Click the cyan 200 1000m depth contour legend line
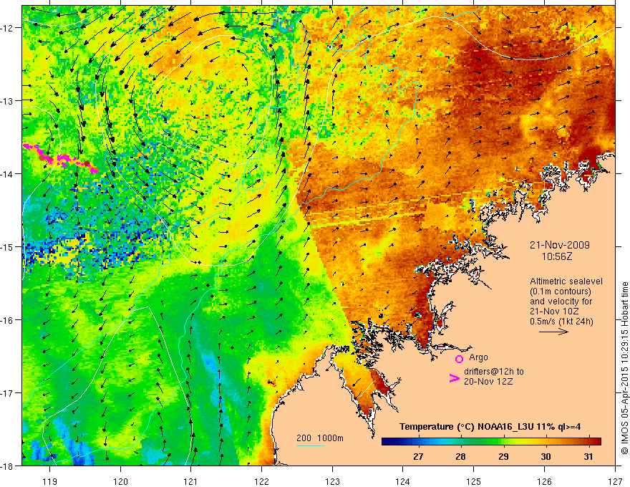This screenshot has height=487, width=630. (x=311, y=445)
